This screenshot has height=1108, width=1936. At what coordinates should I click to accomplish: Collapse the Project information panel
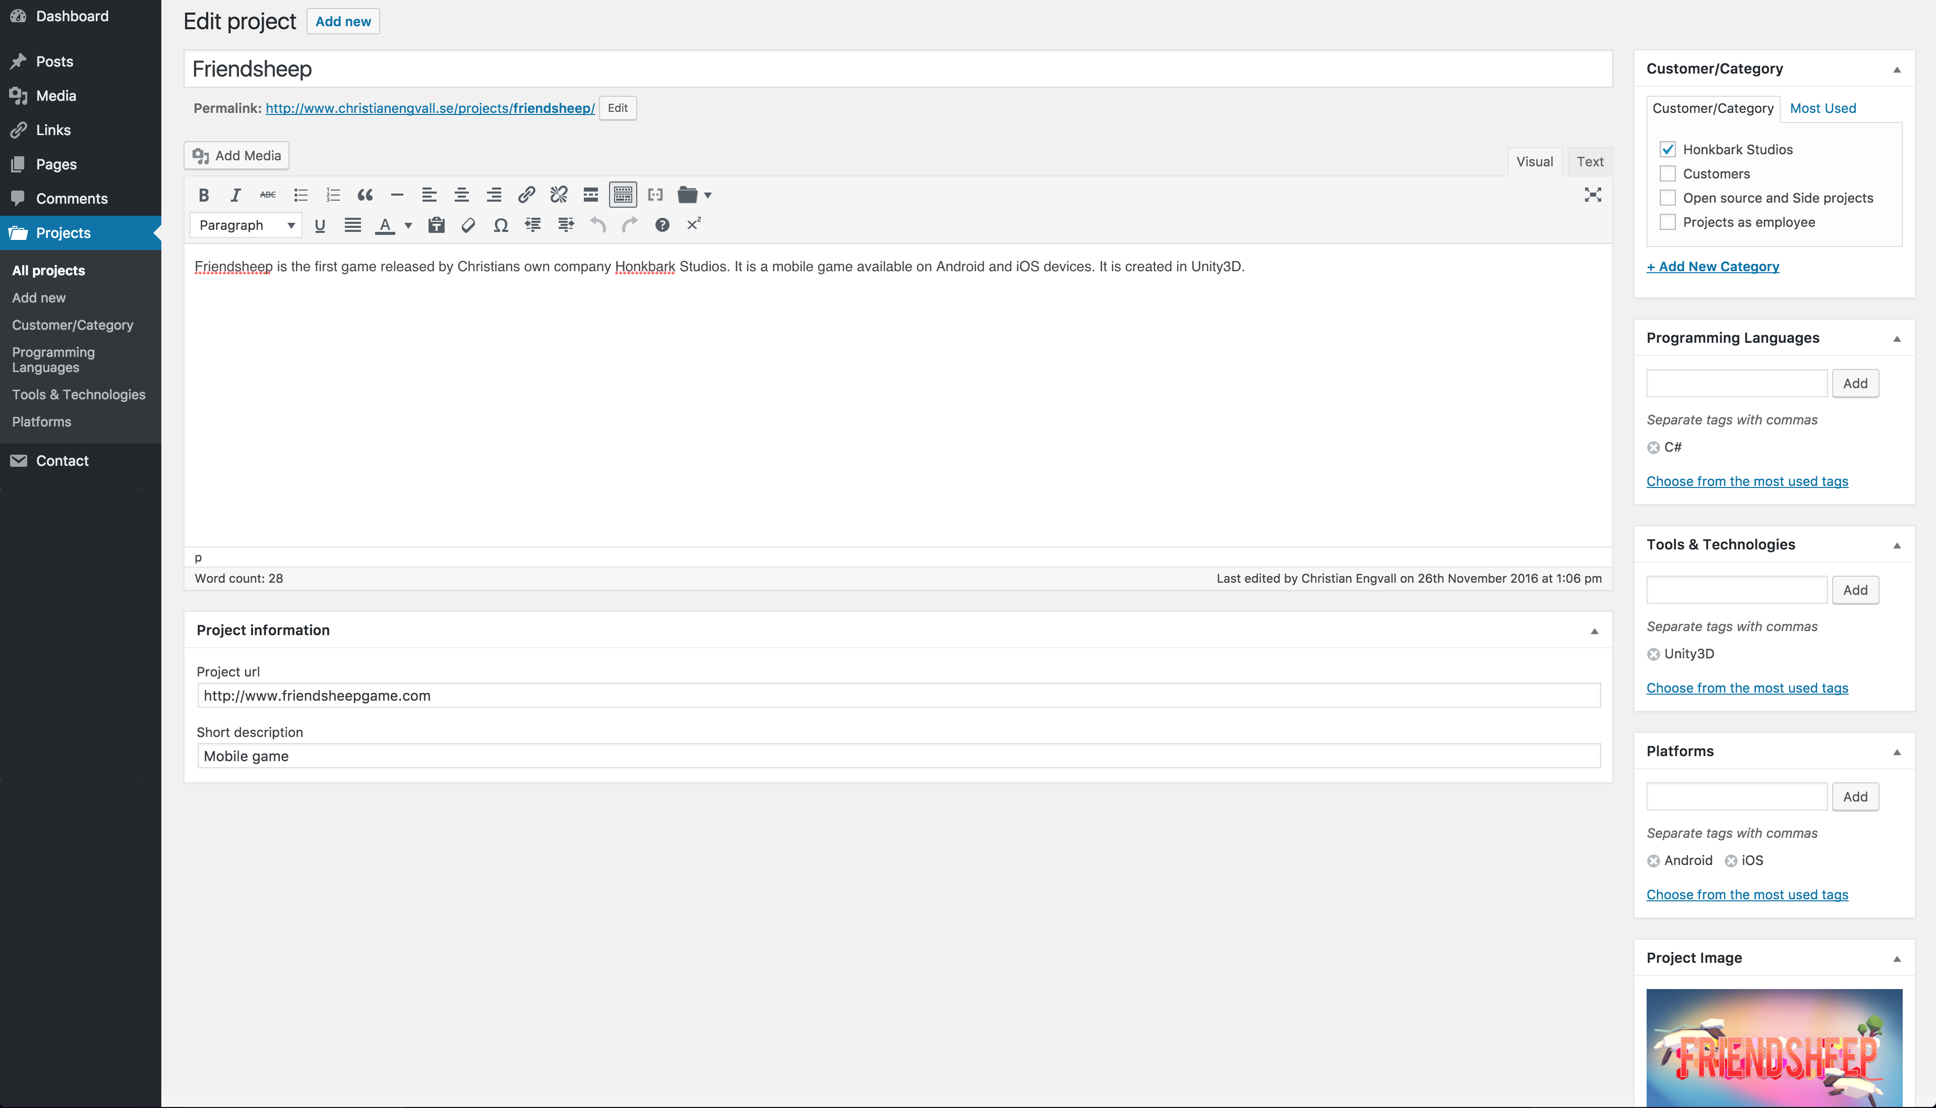(1594, 631)
